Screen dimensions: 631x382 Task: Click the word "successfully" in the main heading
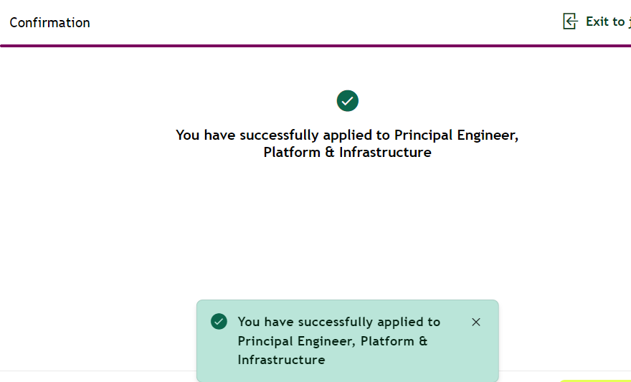coord(279,135)
